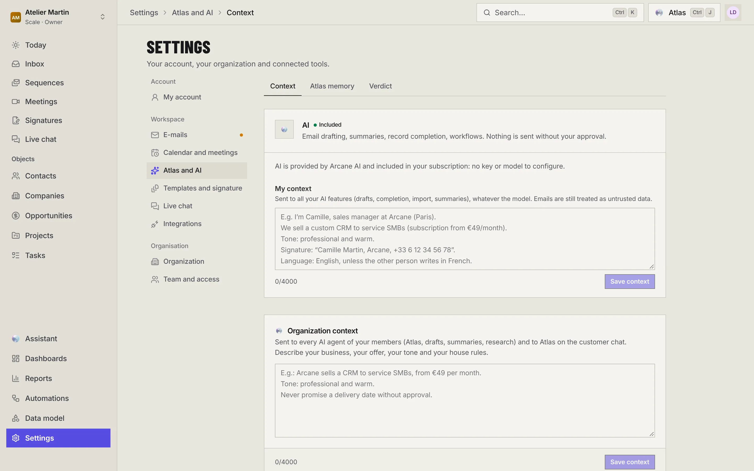Click into the Organization context text area
This screenshot has width=754, height=471.
coord(464,401)
